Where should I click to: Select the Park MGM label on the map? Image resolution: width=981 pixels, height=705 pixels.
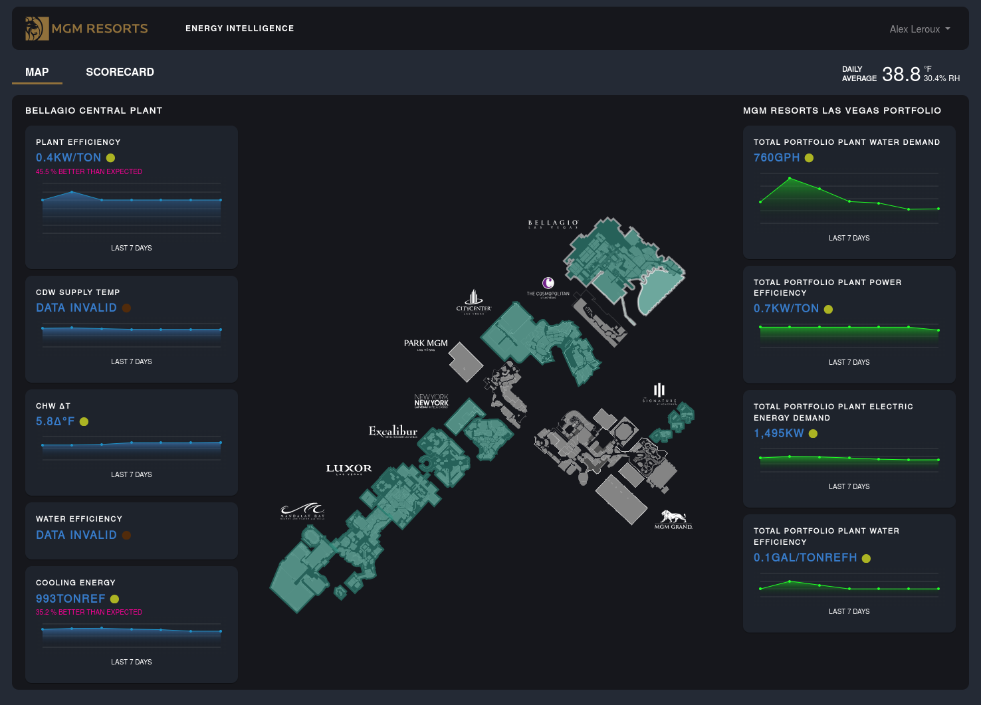(426, 344)
